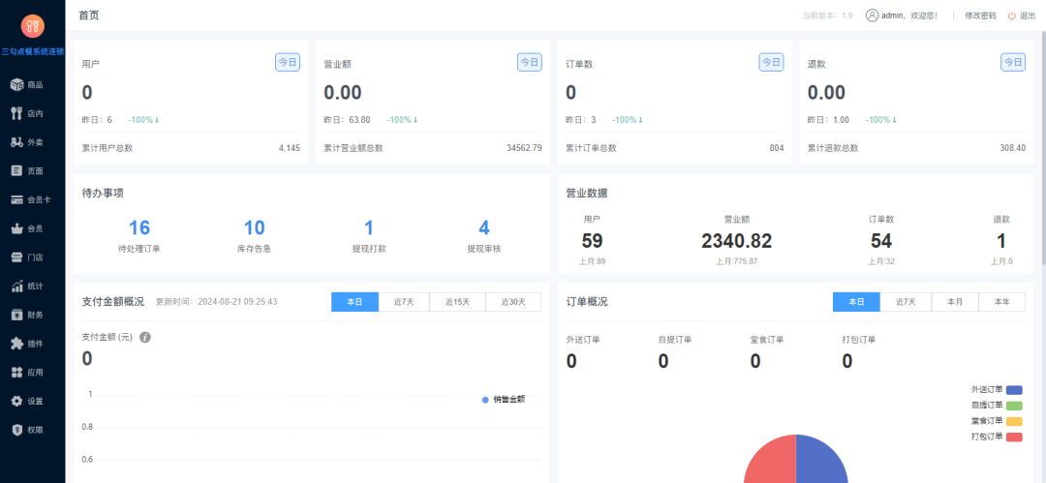
Task: Open 店内 via the fork-knife icon
Action: coord(16,113)
